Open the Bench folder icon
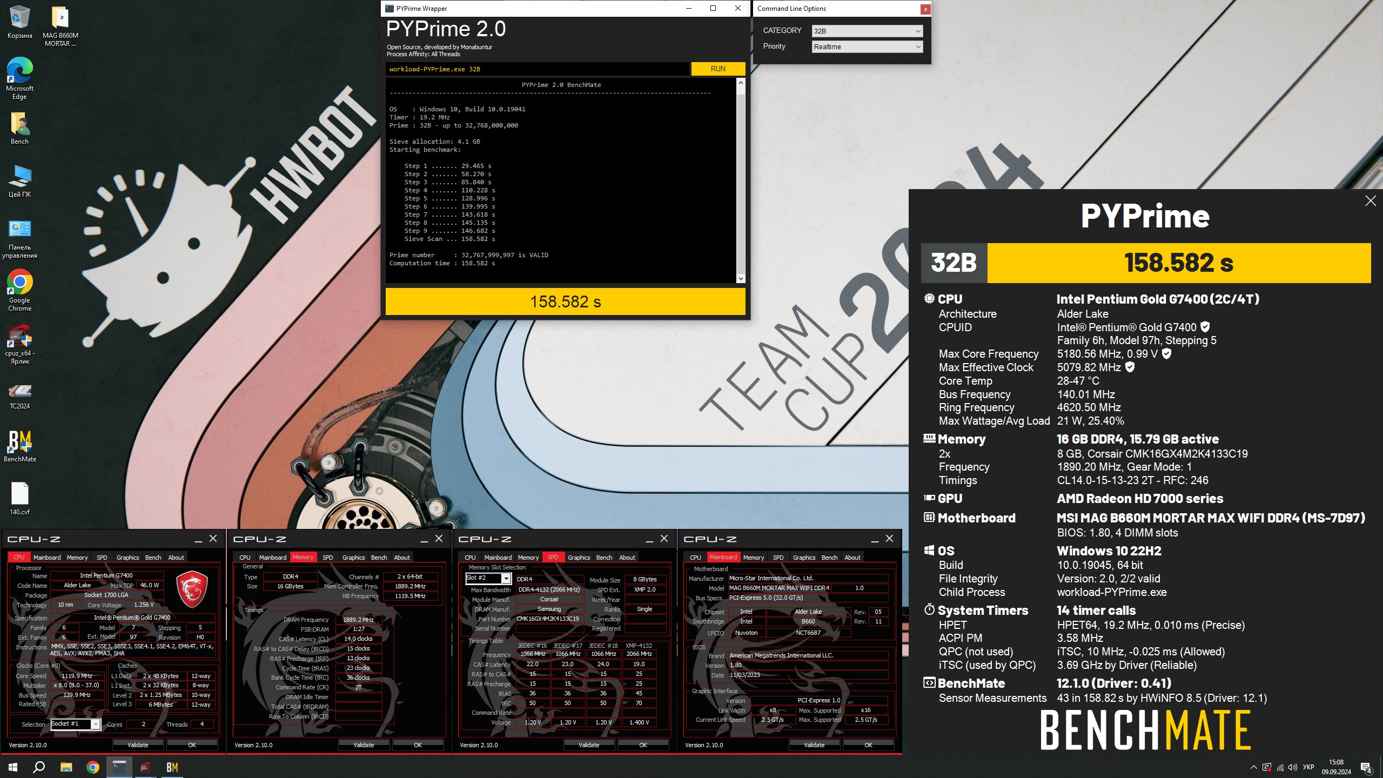This screenshot has width=1383, height=778. pyautogui.click(x=19, y=129)
